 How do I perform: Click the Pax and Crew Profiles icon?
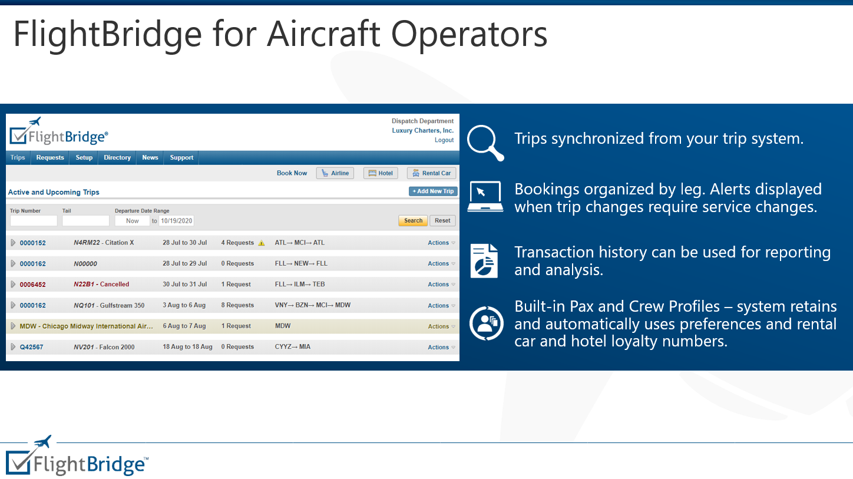coord(485,323)
